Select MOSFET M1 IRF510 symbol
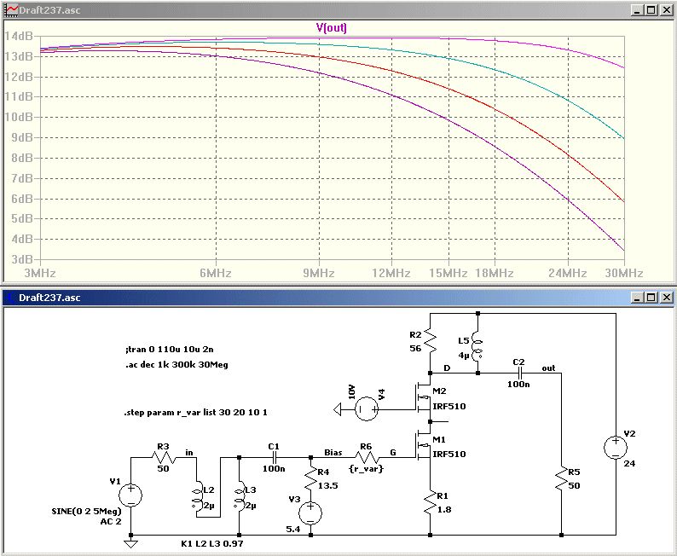The height and width of the screenshot is (556, 677). coord(423,444)
